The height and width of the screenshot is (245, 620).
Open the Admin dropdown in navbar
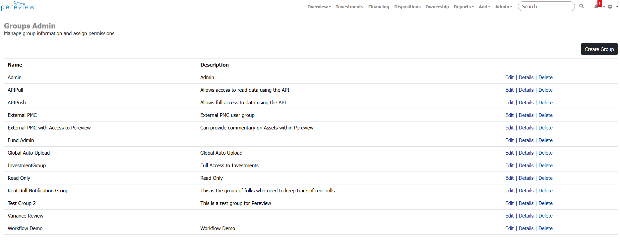pos(503,7)
